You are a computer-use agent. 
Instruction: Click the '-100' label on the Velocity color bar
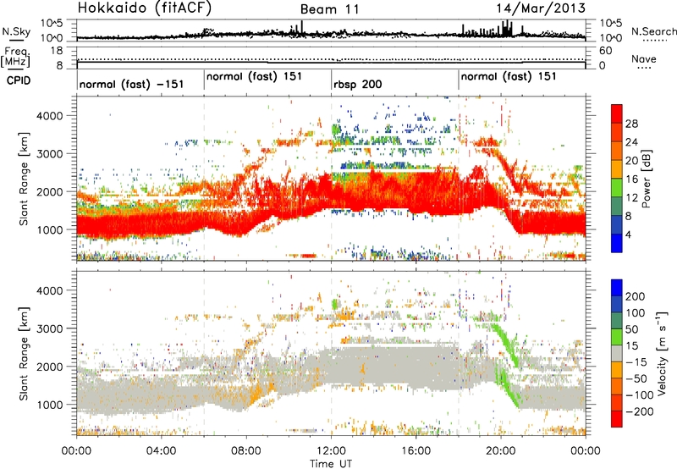pos(640,395)
